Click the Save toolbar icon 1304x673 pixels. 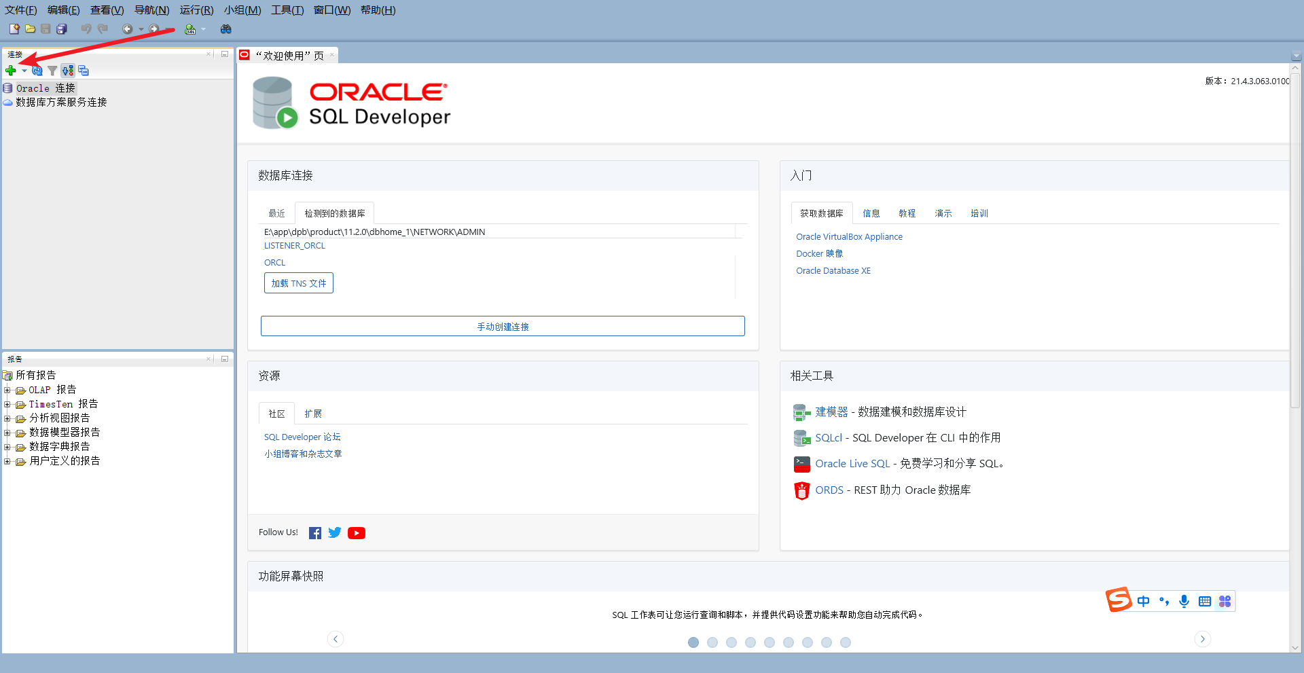pyautogui.click(x=46, y=29)
